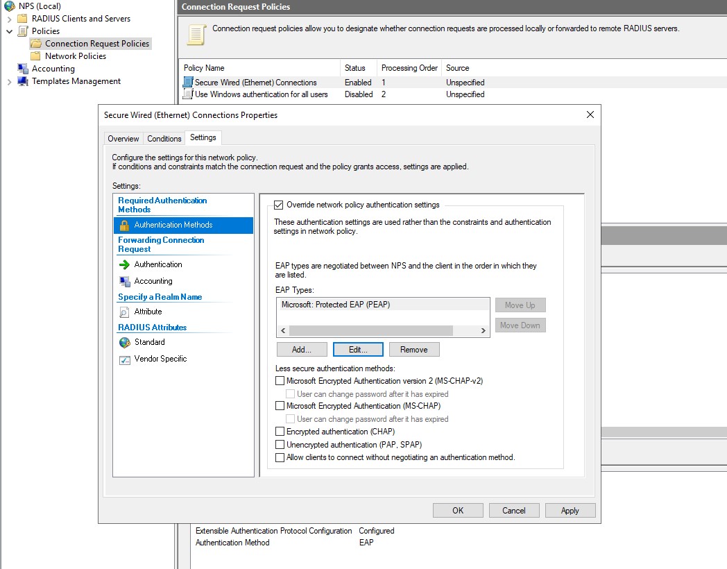This screenshot has width=727, height=569.
Task: Collapse the Policies tree node
Action: 10,31
